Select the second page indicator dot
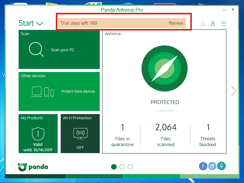Screen dimensions: 244x183 tap(122, 167)
